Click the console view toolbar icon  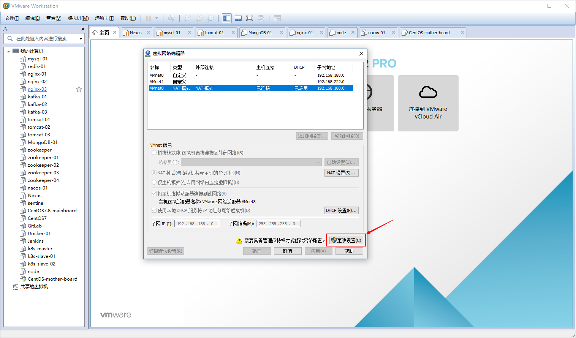click(277, 18)
